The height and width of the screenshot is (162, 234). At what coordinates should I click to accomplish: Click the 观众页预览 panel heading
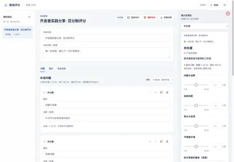click(x=186, y=16)
